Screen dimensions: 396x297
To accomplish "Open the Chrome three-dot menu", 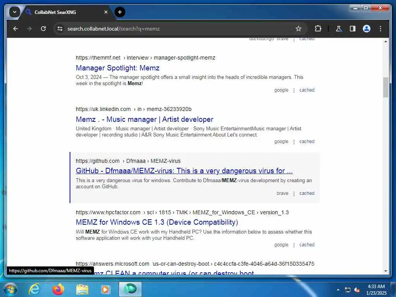I will pyautogui.click(x=381, y=29).
